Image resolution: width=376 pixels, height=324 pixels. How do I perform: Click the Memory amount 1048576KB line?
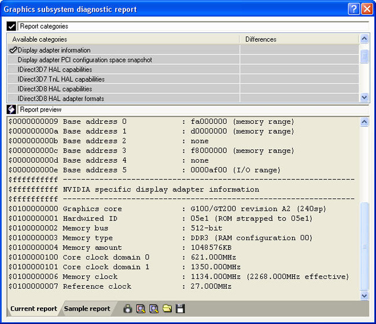click(x=120, y=248)
